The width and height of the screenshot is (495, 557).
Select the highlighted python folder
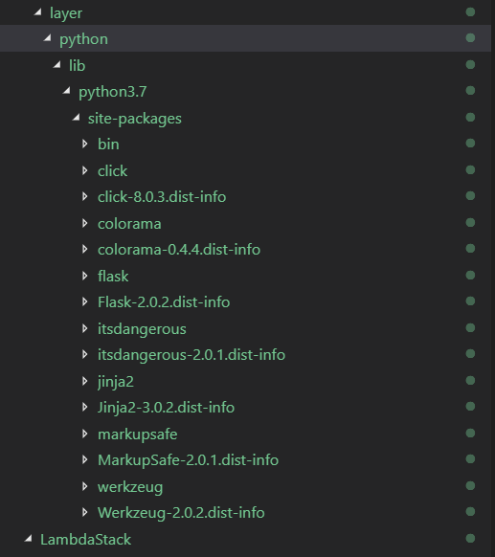(x=83, y=39)
